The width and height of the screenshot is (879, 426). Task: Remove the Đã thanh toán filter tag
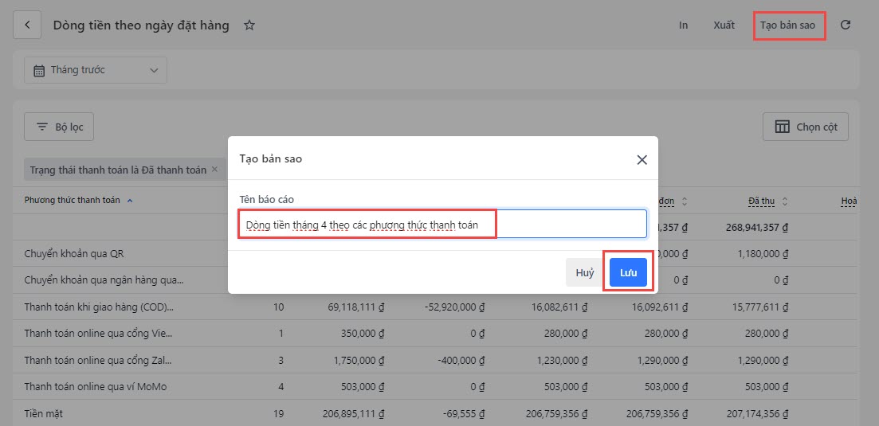(214, 170)
